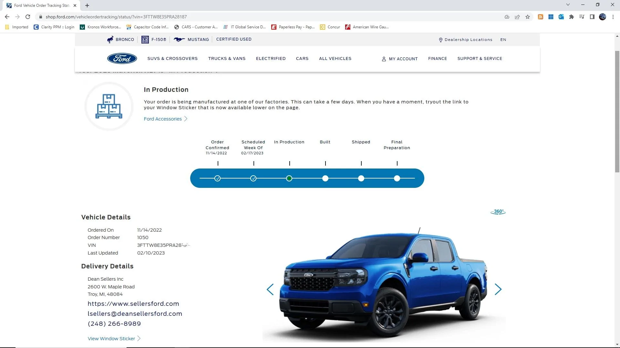Call dealer at (248) 266-8989

tap(114, 324)
